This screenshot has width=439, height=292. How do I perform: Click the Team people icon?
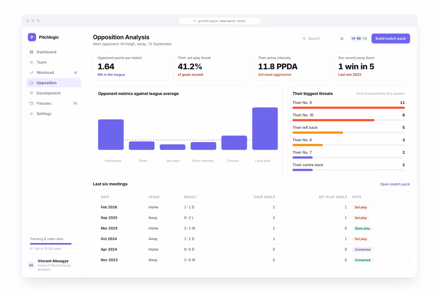[x=31, y=62]
